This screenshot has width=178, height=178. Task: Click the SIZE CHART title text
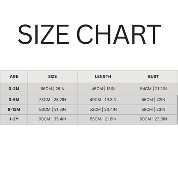(x=89, y=34)
